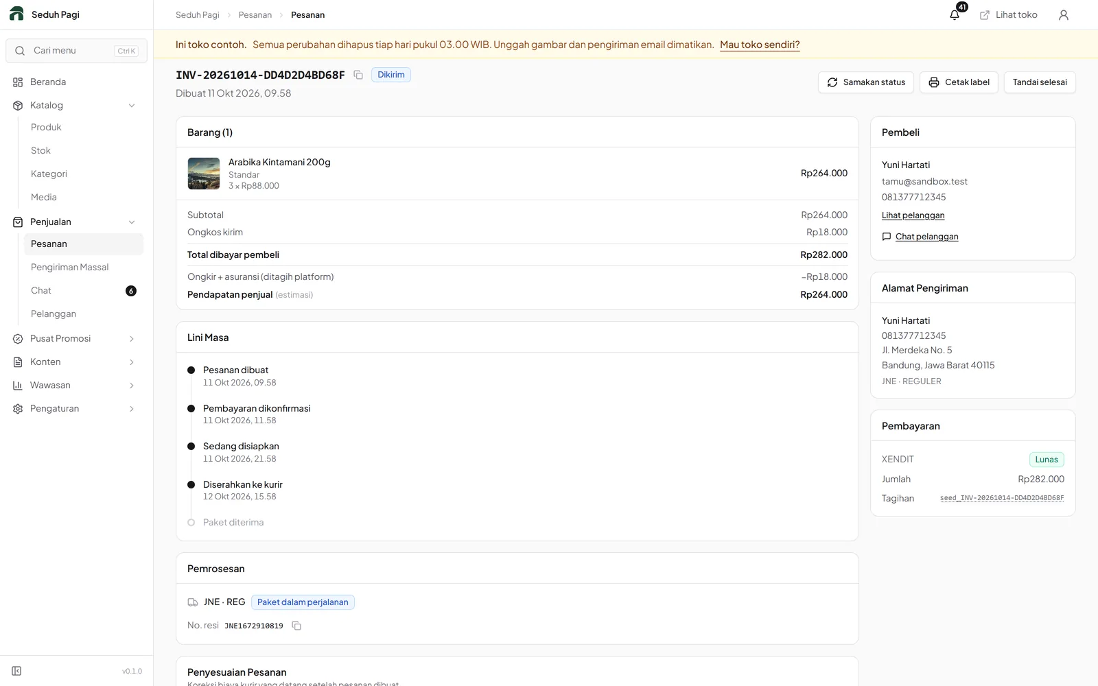Click the Pusat Promosi icon
Viewport: 1098px width, 686px height.
18,338
